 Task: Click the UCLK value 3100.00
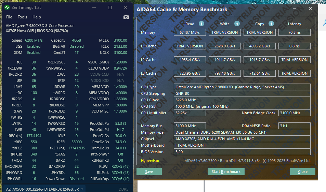pyautogui.click(x=121, y=53)
